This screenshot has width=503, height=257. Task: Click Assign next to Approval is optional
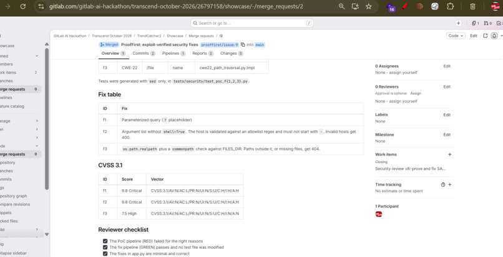(416, 93)
